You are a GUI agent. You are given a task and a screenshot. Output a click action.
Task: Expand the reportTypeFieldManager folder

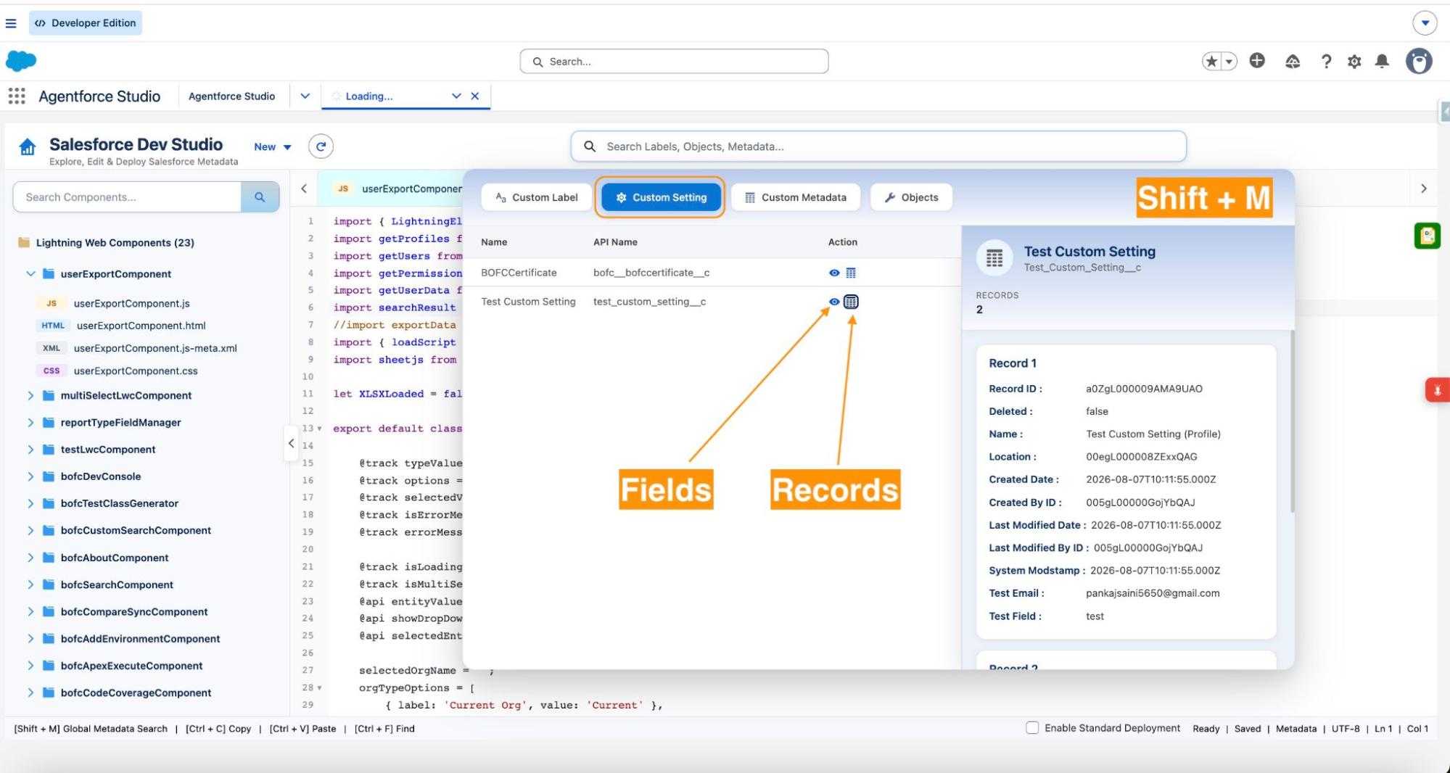tap(30, 423)
